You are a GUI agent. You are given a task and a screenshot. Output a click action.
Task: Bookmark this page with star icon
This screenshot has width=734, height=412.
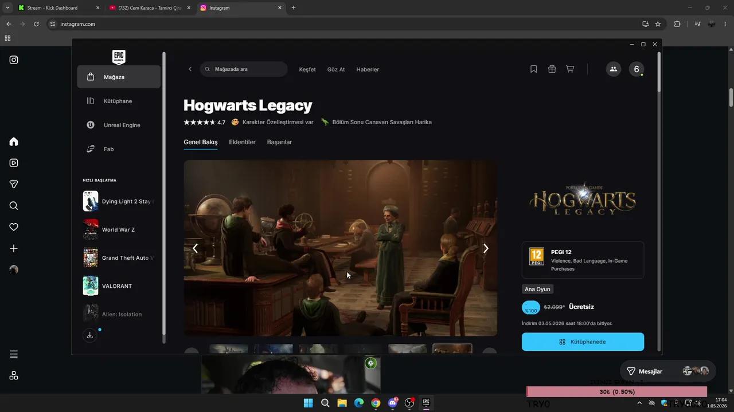pos(658,24)
